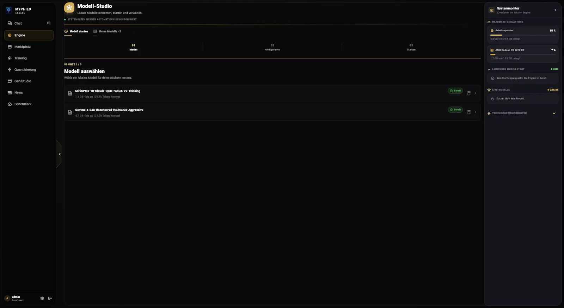
Task: Click the admin avatar letter A
Action: point(7,298)
